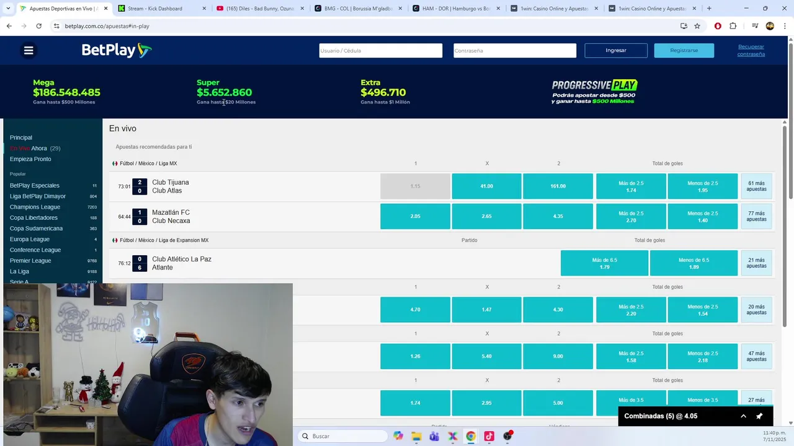Expand 20 más apuestas row
This screenshot has width=794, height=446.
(756, 310)
